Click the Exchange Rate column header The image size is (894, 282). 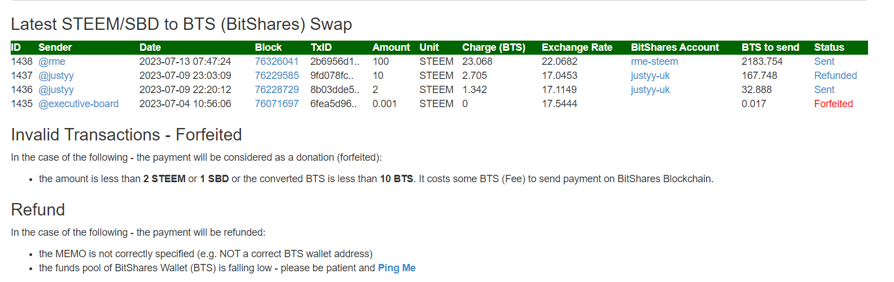tap(577, 47)
